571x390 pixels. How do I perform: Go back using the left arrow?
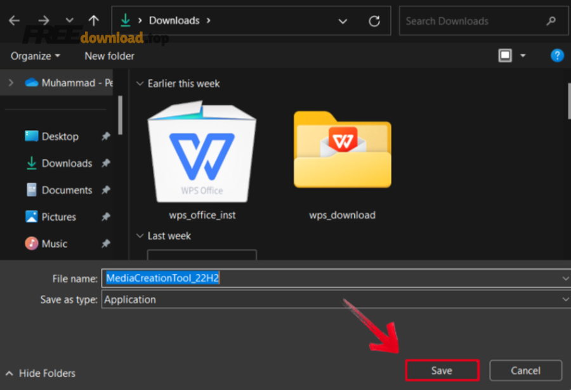click(14, 20)
